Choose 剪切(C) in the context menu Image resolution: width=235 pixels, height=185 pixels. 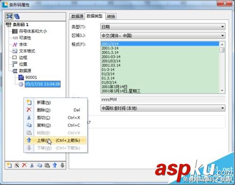(x=55, y=118)
